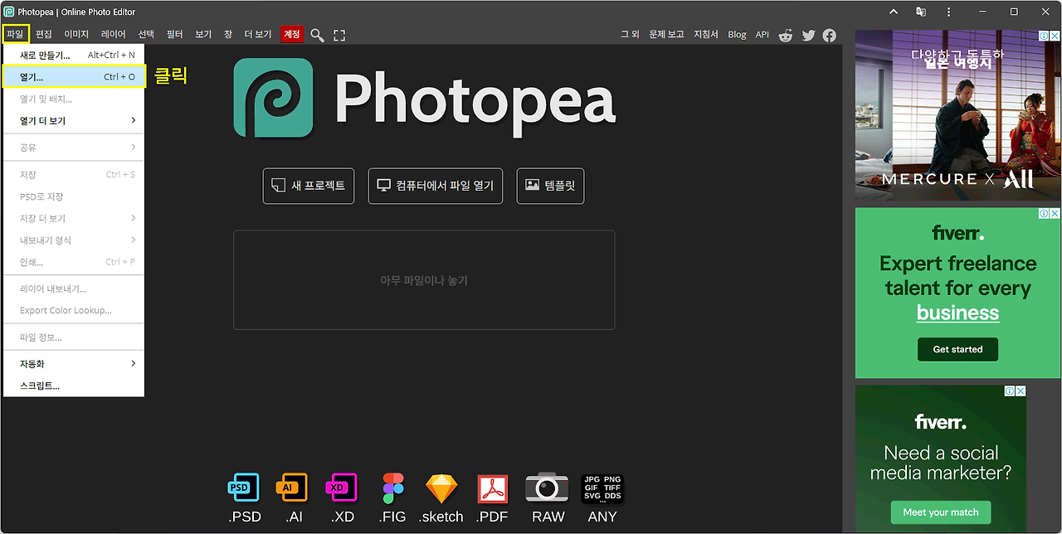Open the Blog link
The height and width of the screenshot is (534, 1062).
coord(737,35)
